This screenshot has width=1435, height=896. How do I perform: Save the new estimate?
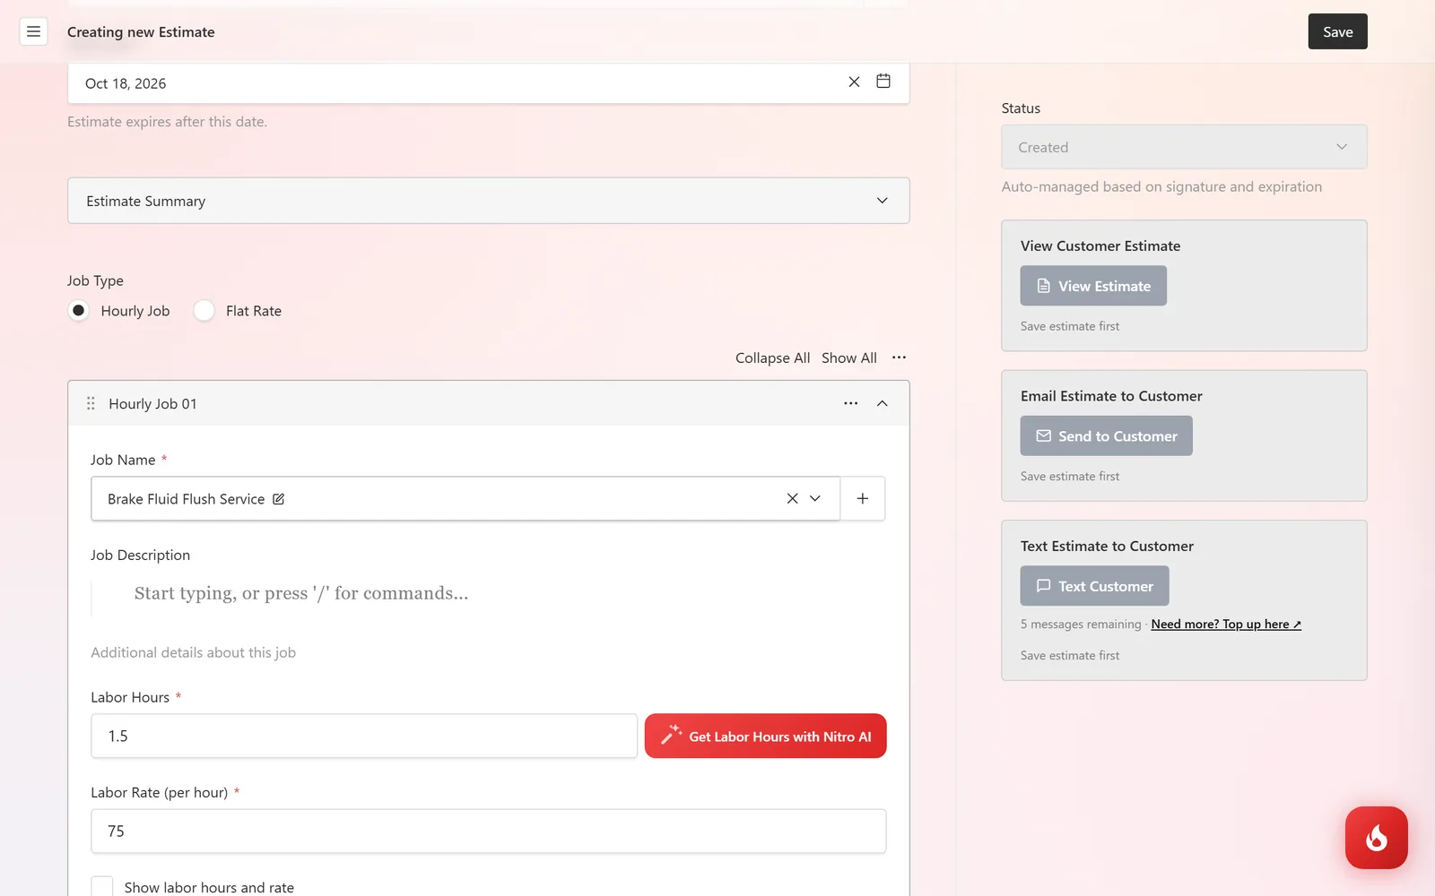[x=1337, y=31]
